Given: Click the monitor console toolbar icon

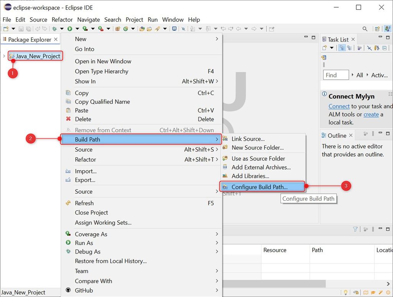Looking at the screenshot, I should [x=175, y=29].
